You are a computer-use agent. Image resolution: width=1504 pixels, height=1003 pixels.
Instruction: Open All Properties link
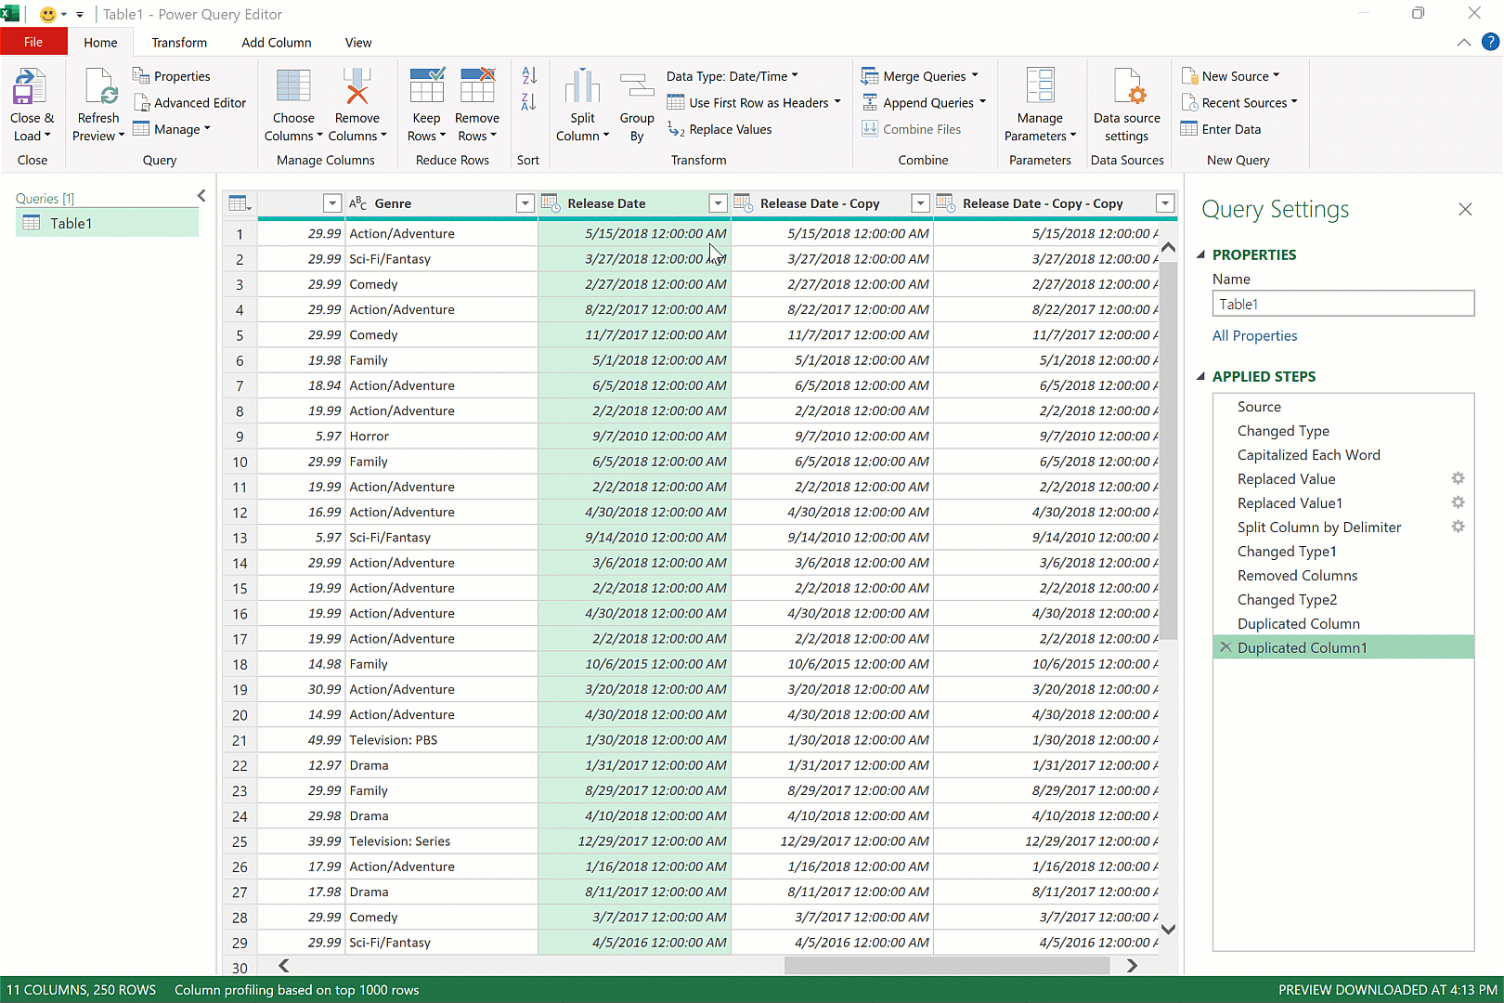point(1254,335)
